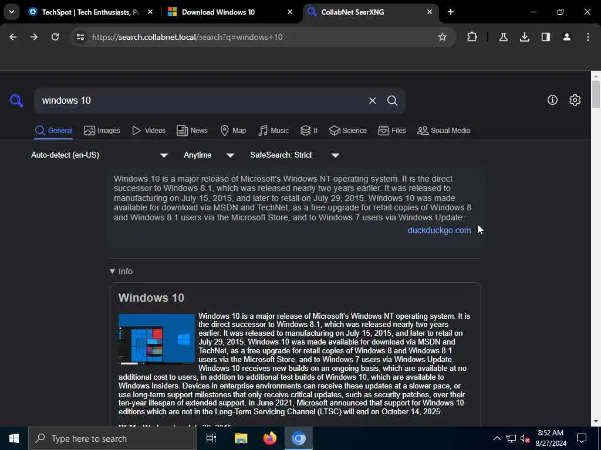Submit search with magnifier button

coord(392,101)
